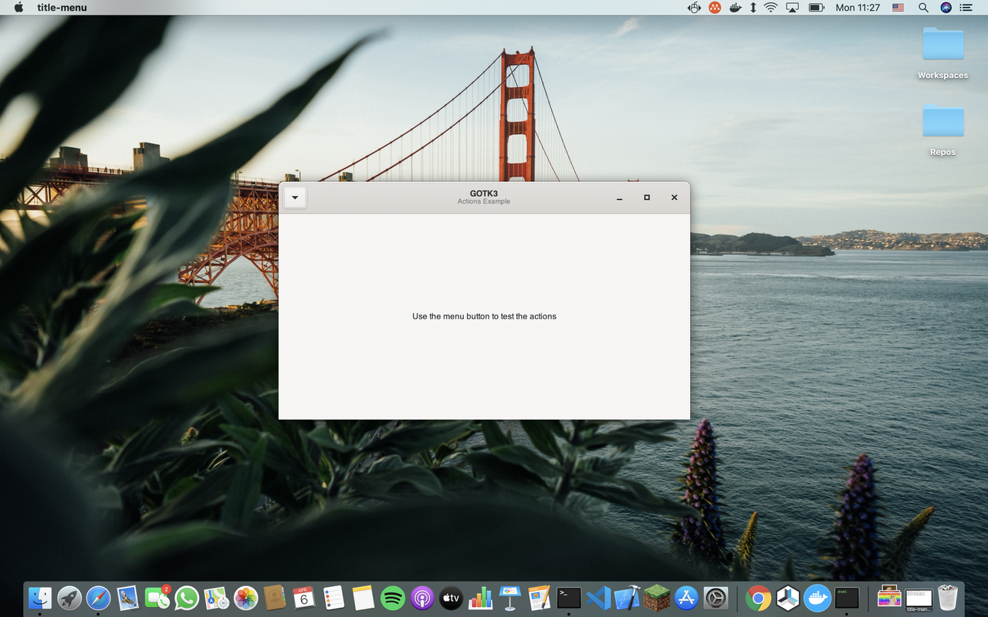Open the hexagon cube app in dock
This screenshot has width=988, height=617.
787,598
